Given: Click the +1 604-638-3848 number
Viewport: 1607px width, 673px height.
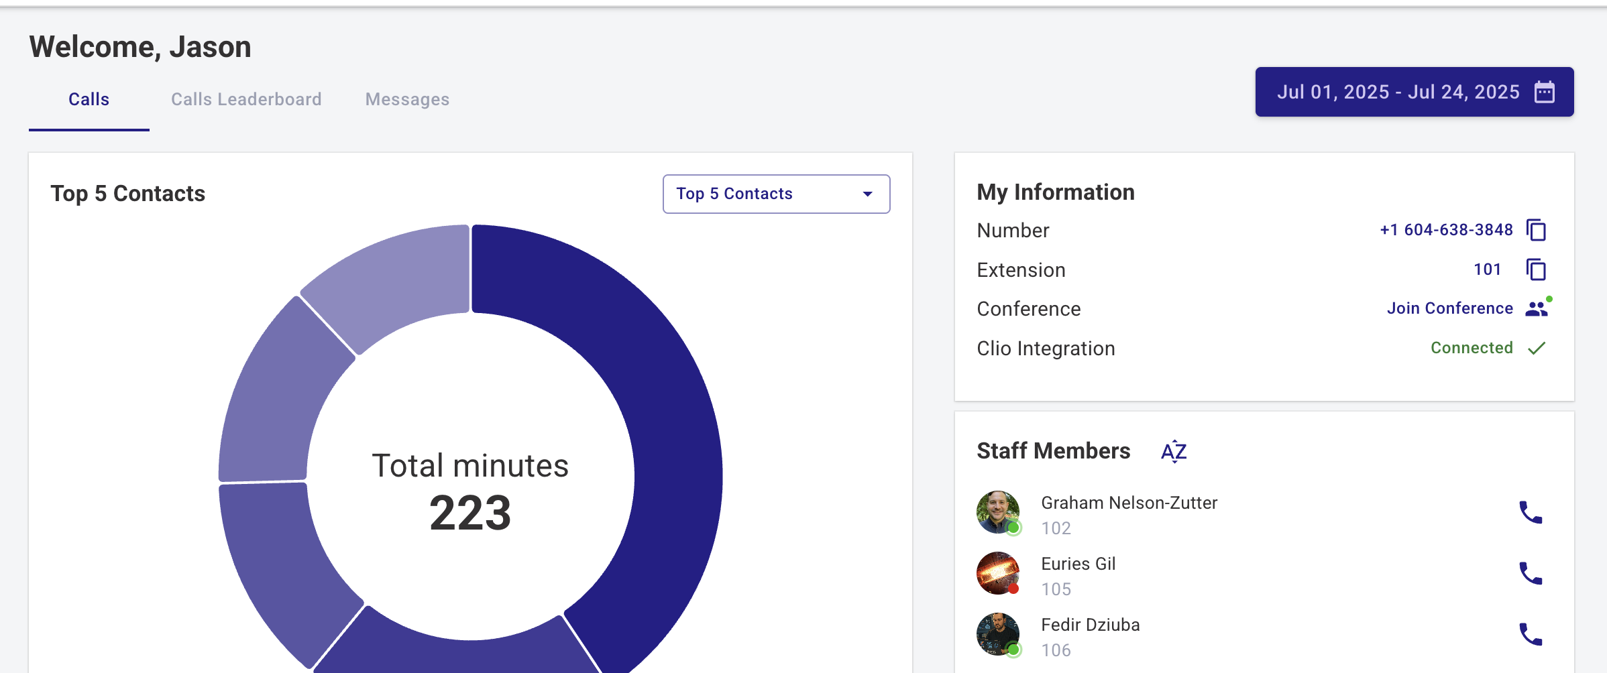Looking at the screenshot, I should click(x=1447, y=230).
